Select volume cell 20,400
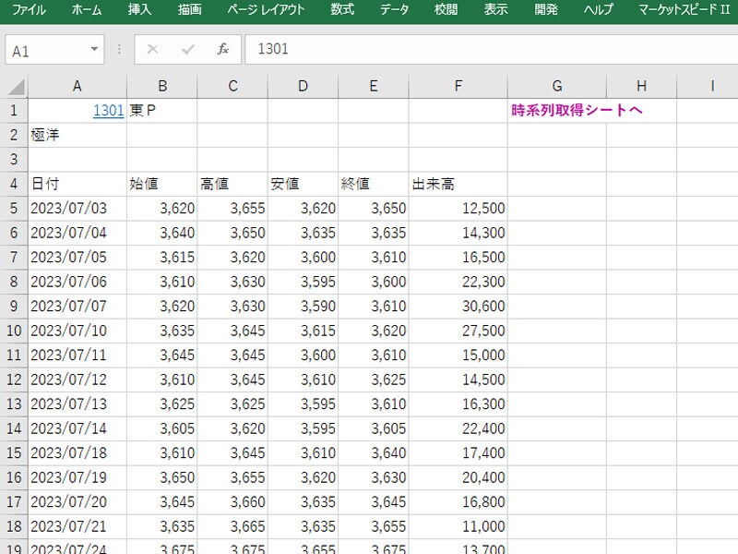 (458, 478)
